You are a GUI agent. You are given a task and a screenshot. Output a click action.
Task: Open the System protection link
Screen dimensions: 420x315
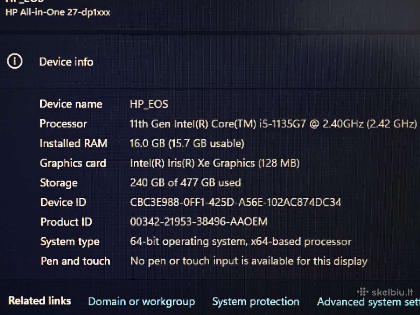tap(256, 302)
